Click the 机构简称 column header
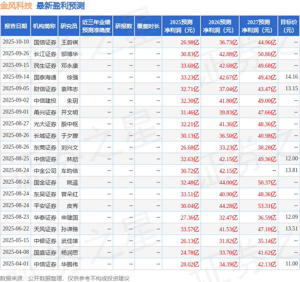300x282 pixels. (44, 26)
